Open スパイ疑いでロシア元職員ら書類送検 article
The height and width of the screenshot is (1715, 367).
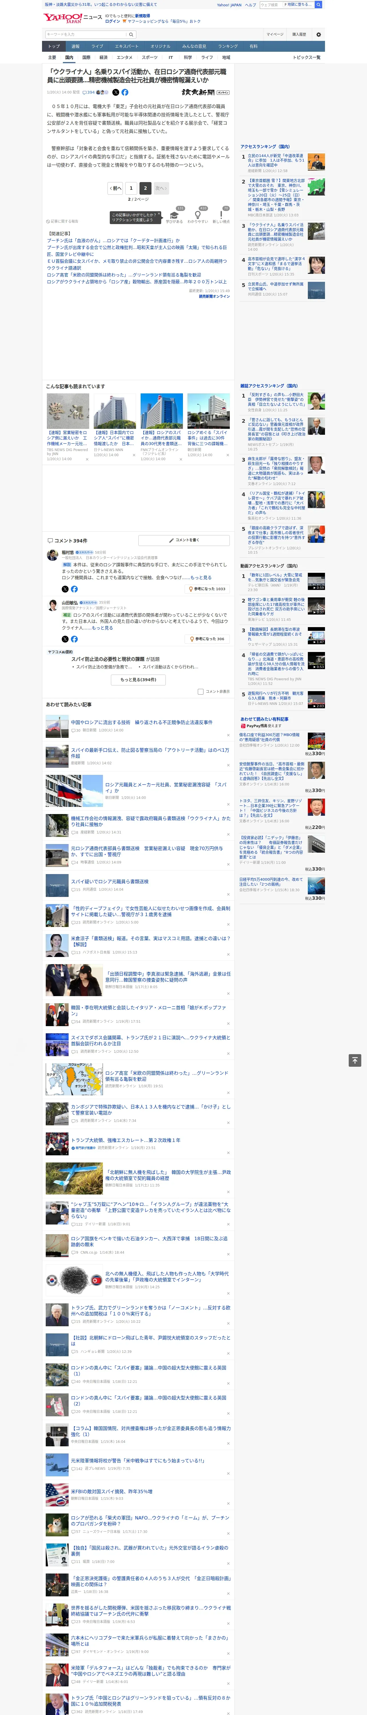coord(110,882)
